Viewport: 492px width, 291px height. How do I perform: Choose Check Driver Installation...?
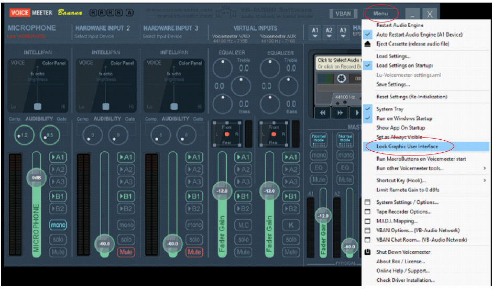tap(406, 281)
